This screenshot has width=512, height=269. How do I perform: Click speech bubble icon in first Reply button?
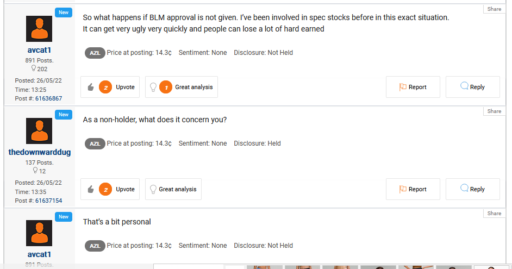pyautogui.click(x=464, y=86)
